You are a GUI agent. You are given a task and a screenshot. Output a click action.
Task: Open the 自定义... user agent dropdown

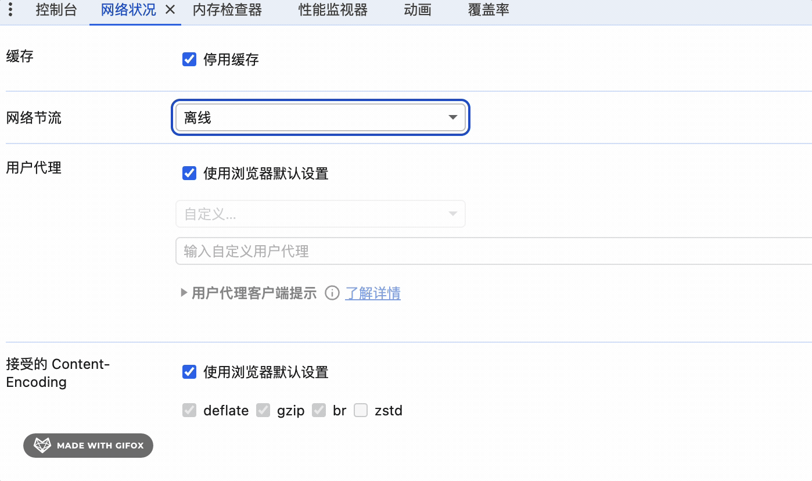tap(320, 214)
